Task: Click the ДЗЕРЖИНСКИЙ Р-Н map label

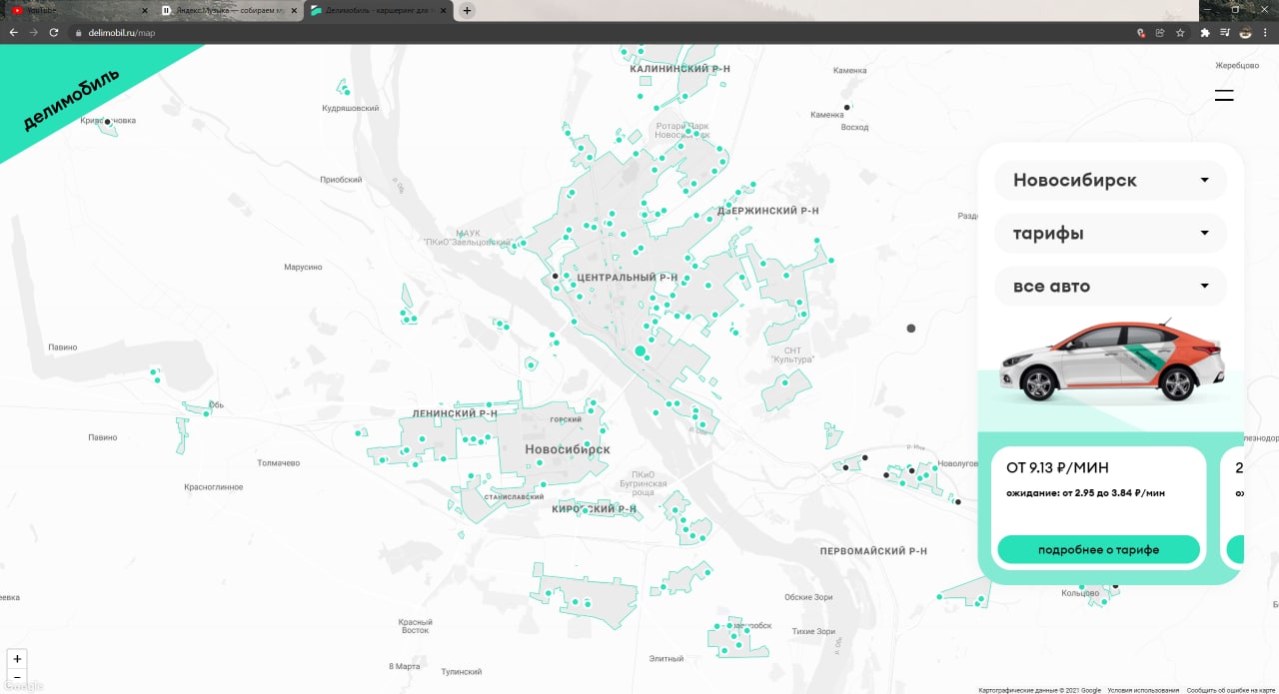Action: [x=767, y=211]
